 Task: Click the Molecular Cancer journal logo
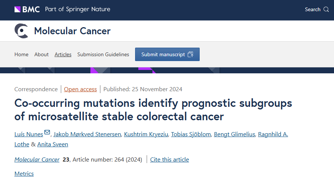tap(21, 31)
